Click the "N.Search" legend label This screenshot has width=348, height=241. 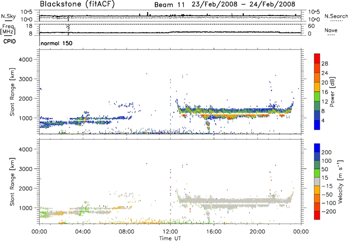336,16
